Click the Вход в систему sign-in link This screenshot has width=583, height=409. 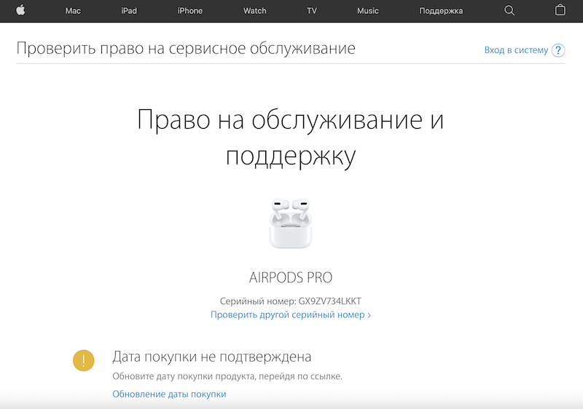tap(515, 50)
